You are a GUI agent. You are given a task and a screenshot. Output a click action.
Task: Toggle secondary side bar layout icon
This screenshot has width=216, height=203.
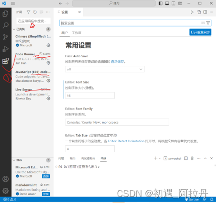174,4
